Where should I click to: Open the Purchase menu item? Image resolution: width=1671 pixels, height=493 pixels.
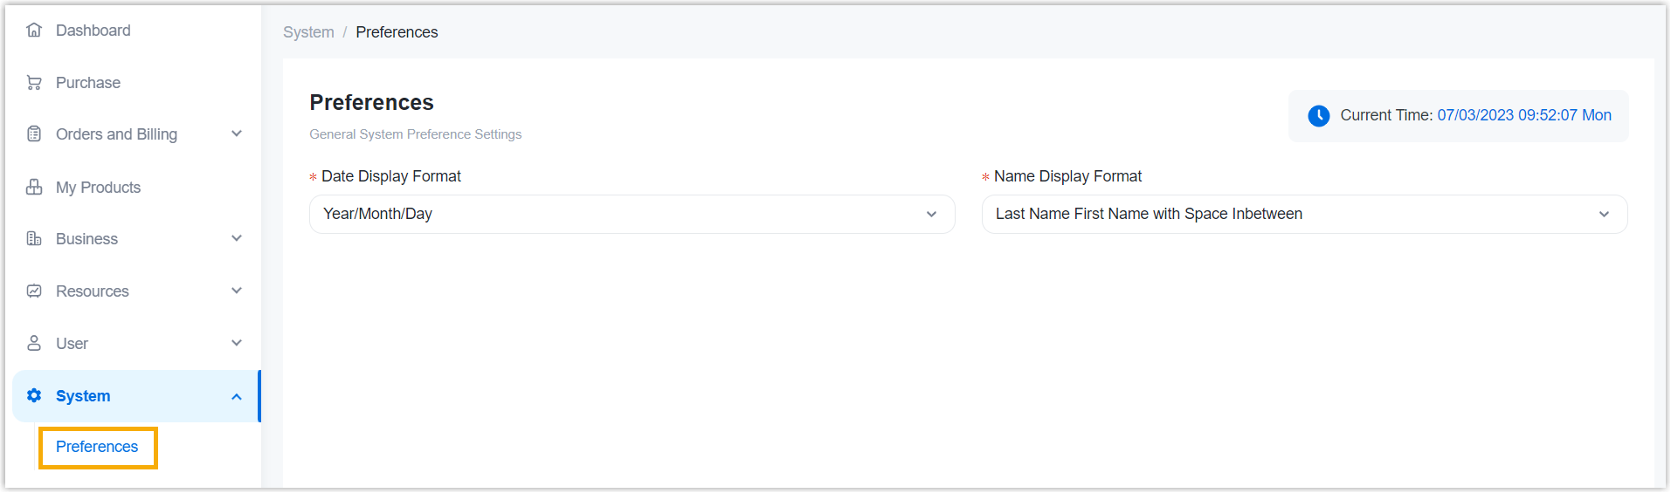tap(88, 83)
